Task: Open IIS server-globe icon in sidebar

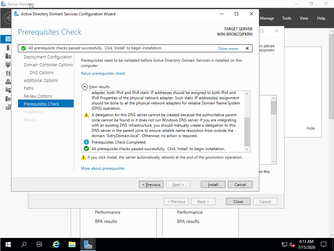Action: pyautogui.click(x=8, y=99)
